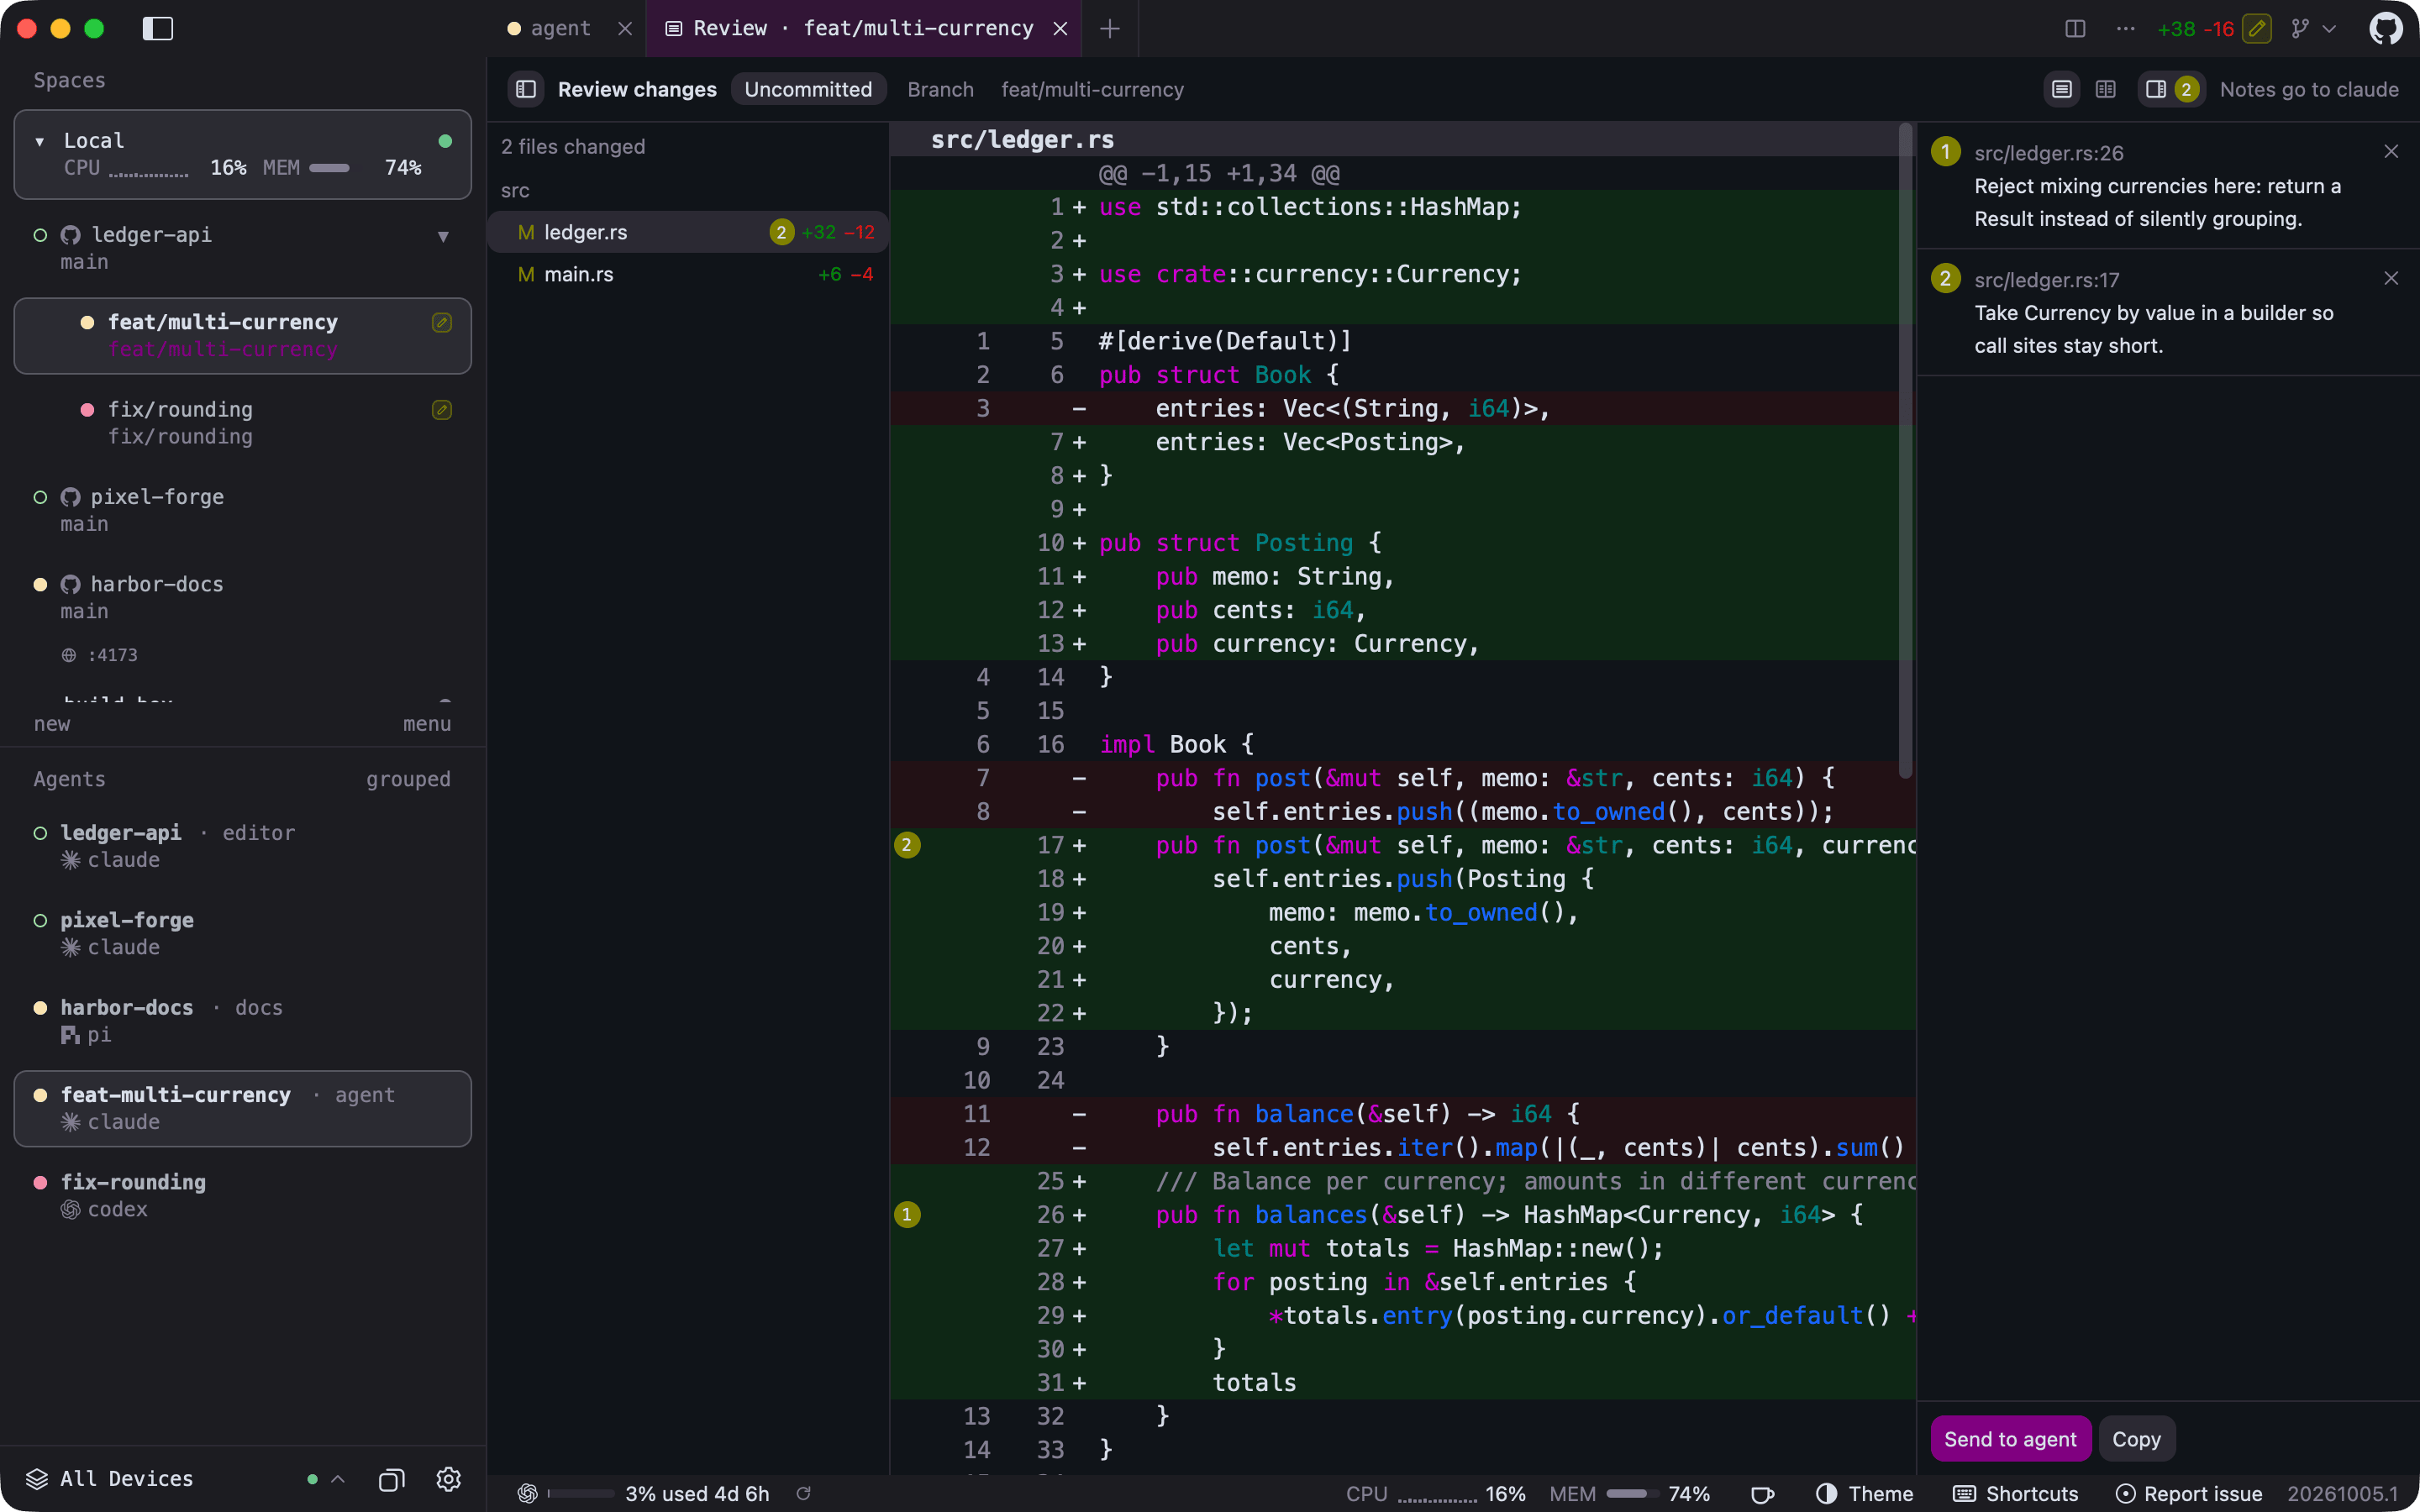Switch to the agent tab
Screen dimensions: 2420x1512
tap(560, 29)
